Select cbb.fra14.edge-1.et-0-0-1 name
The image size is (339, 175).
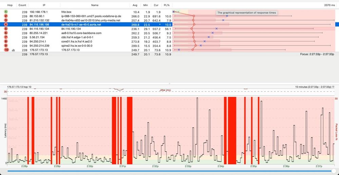77,37
